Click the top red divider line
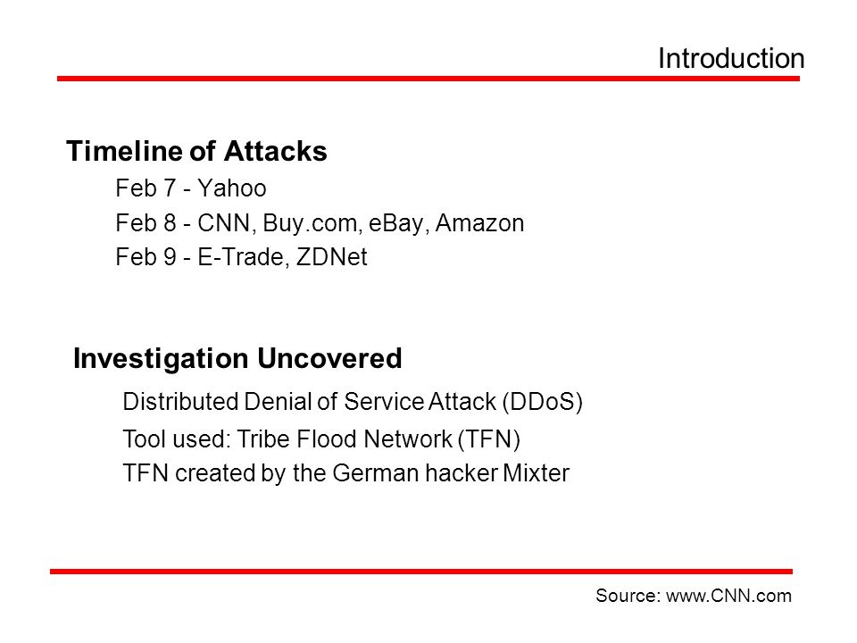Image resolution: width=857 pixels, height=643 pixels. pyautogui.click(x=428, y=79)
